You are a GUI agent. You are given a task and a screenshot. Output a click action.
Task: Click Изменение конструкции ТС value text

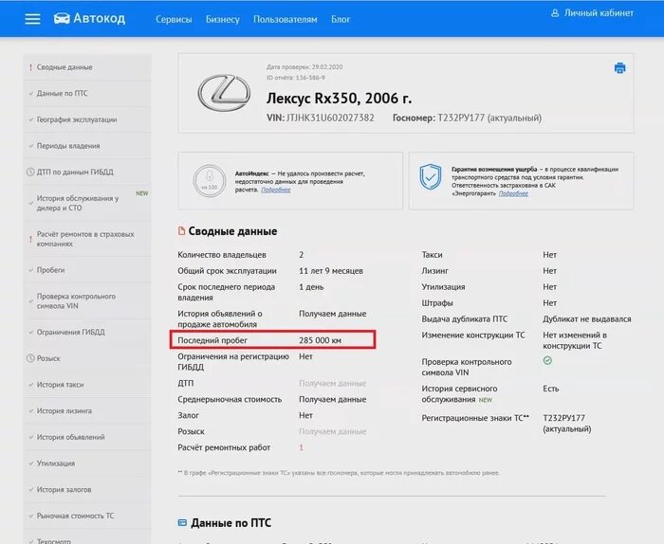coord(575,340)
